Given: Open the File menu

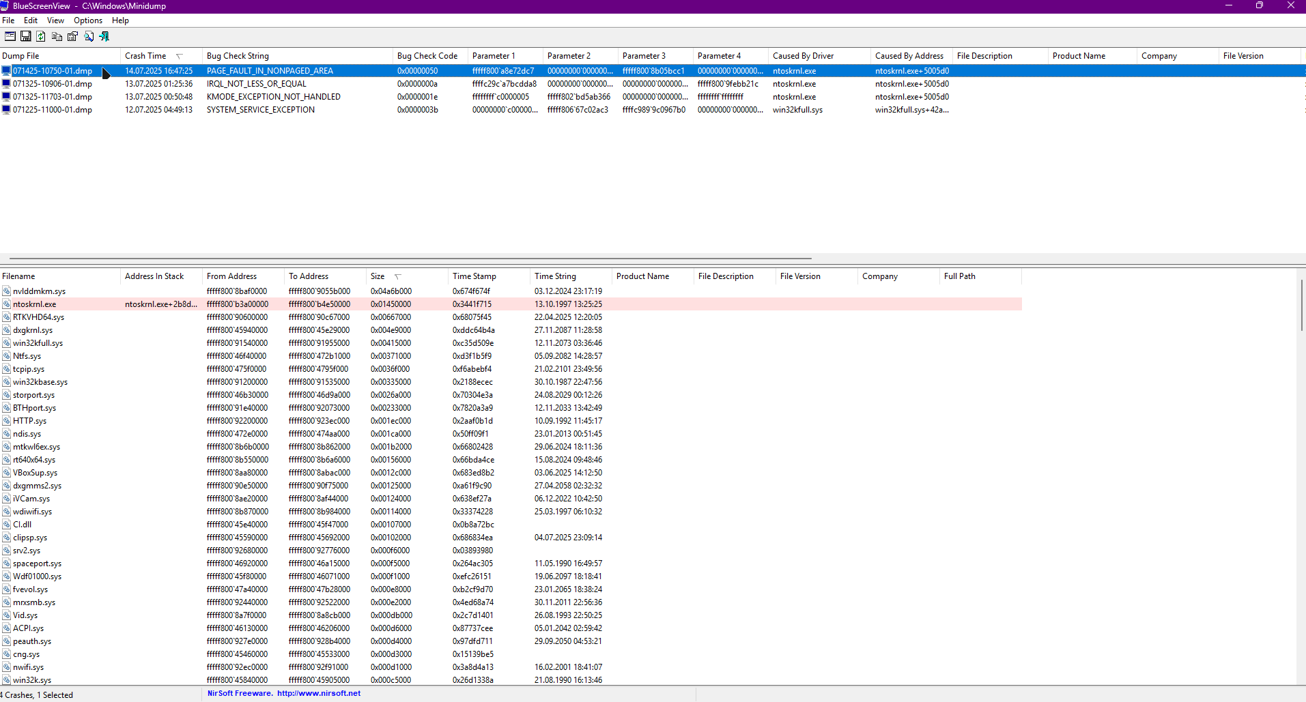Looking at the screenshot, I should click(8, 20).
